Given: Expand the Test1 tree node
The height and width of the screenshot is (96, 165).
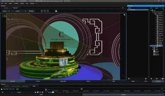Looking at the screenshot, I should (x=153, y=48).
